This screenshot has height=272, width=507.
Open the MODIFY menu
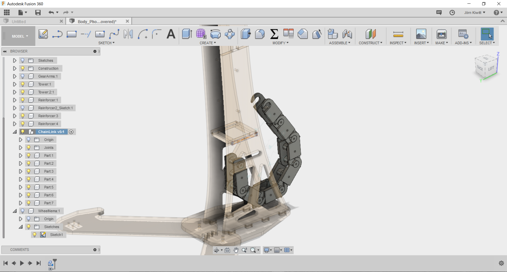[x=280, y=43]
